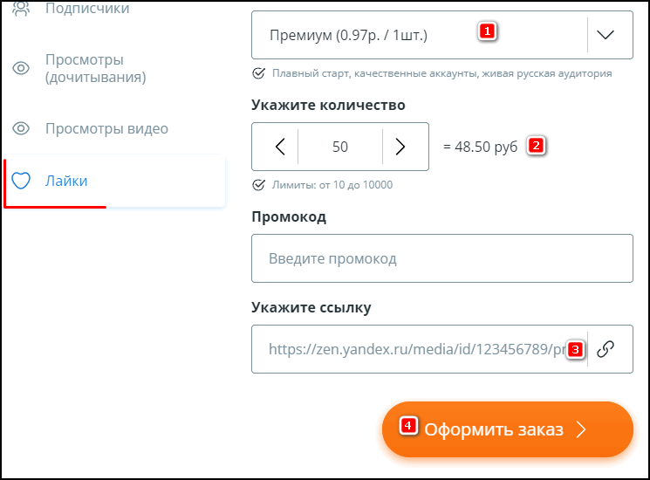Decrease quantity with the left arrow
The image size is (650, 480).
279,147
